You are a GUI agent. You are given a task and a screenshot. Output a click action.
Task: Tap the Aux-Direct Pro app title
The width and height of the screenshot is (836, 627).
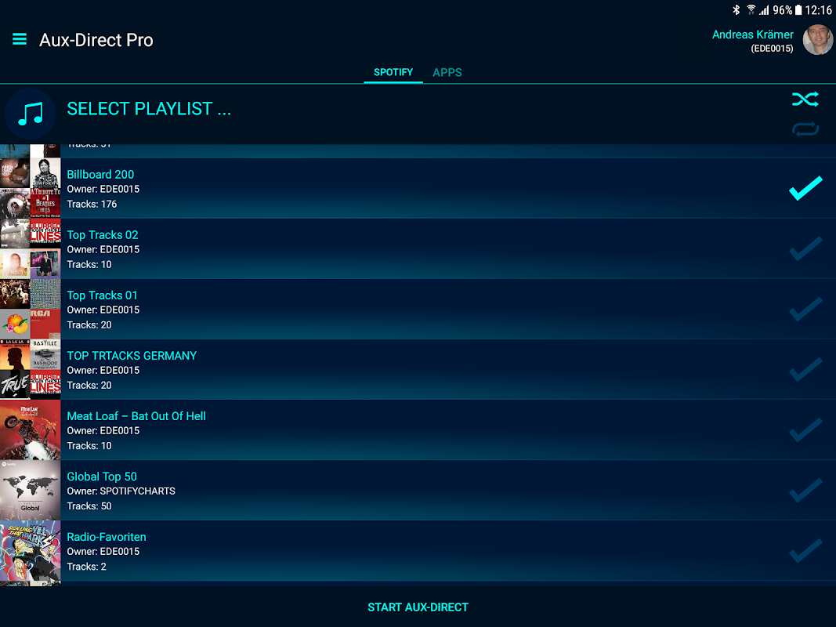tap(96, 40)
